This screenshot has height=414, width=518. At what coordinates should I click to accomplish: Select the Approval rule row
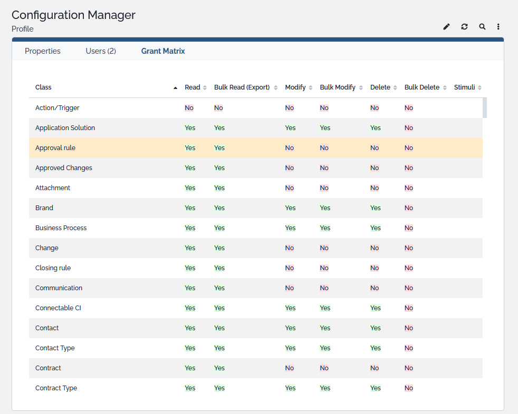point(55,148)
